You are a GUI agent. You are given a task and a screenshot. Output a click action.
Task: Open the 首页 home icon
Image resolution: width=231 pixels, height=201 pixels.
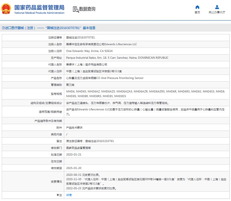(197, 7)
